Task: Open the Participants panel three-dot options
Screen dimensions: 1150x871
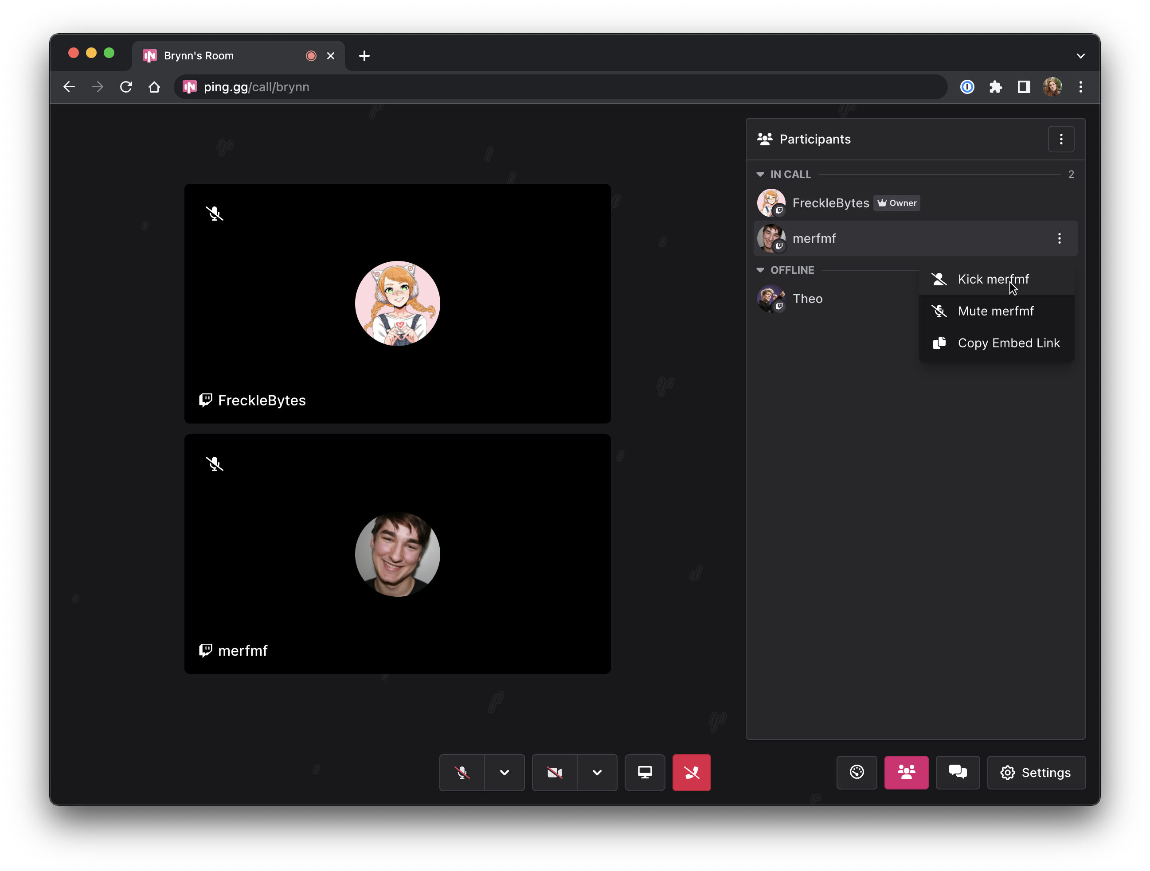Action: 1061,139
